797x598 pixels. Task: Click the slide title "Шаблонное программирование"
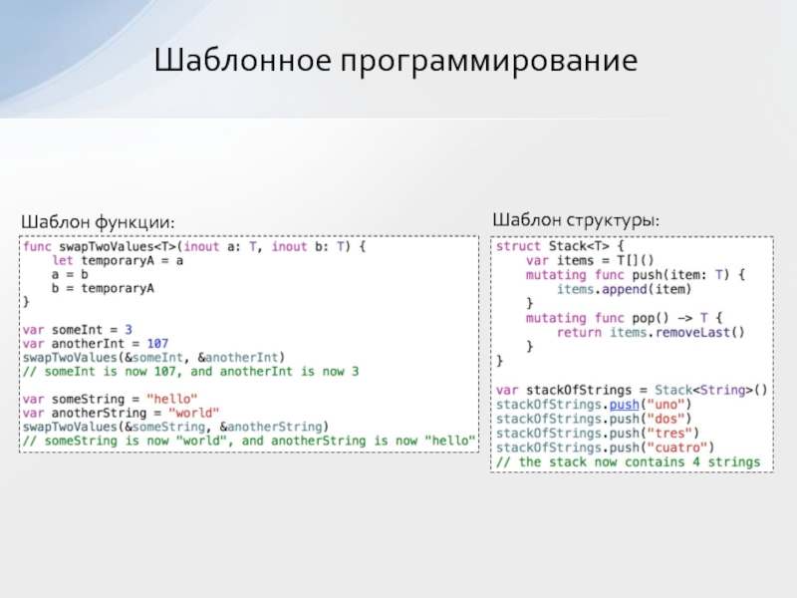(396, 61)
